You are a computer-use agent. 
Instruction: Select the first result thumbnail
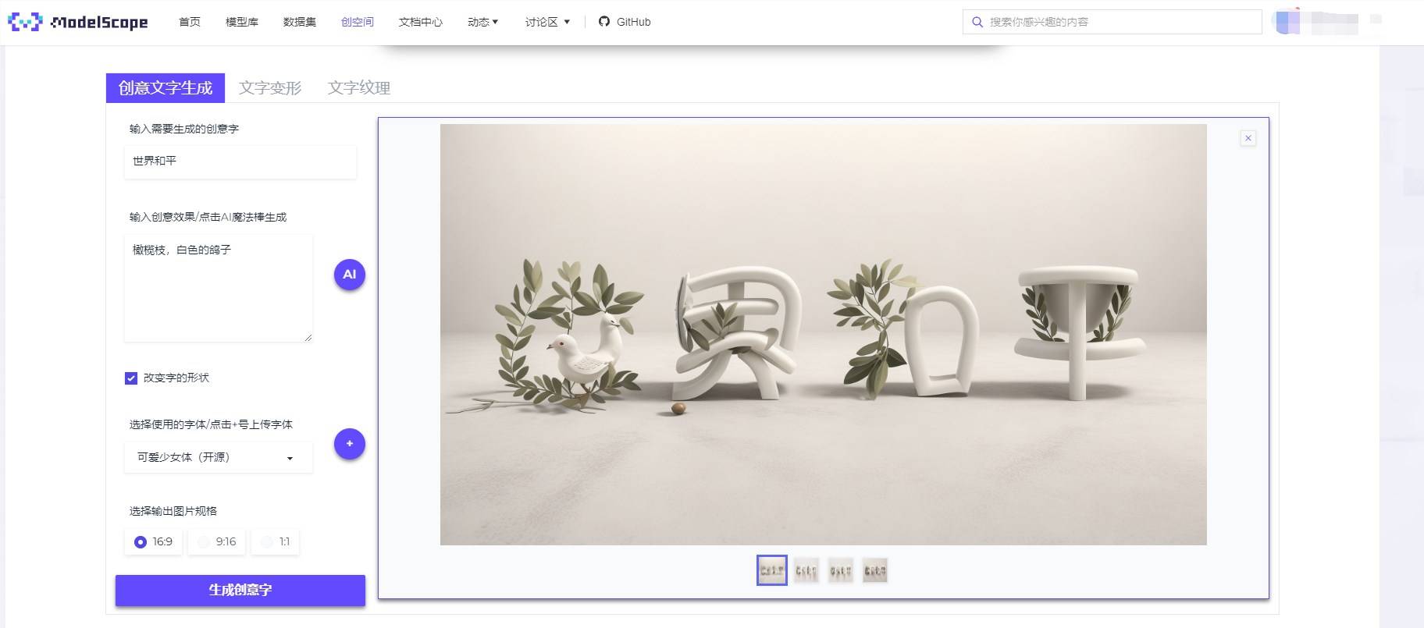pos(771,570)
